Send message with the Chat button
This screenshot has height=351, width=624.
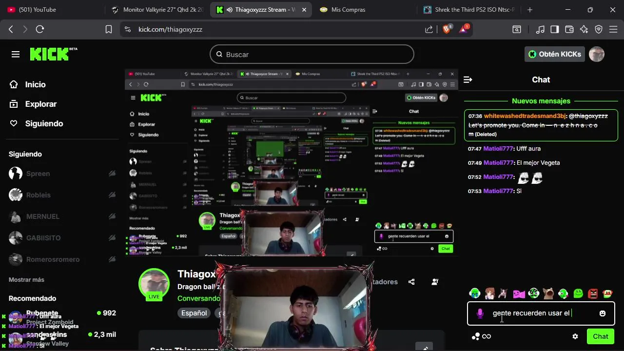(x=601, y=336)
